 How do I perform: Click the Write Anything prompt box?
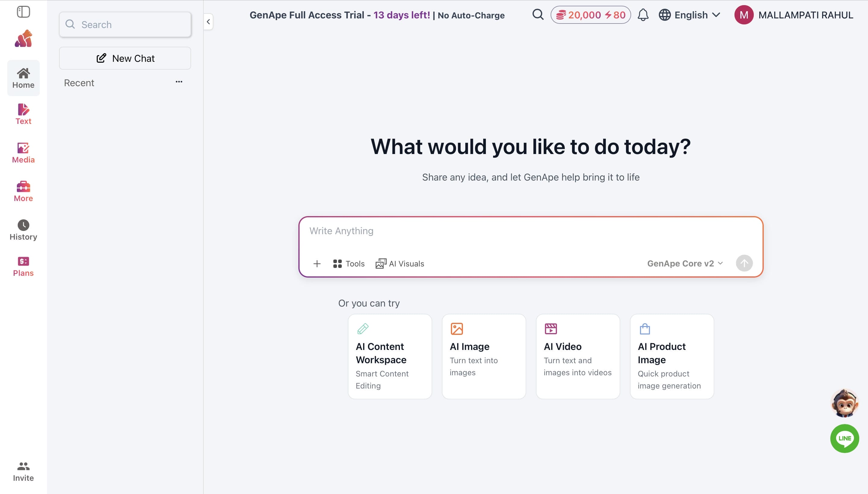click(530, 231)
